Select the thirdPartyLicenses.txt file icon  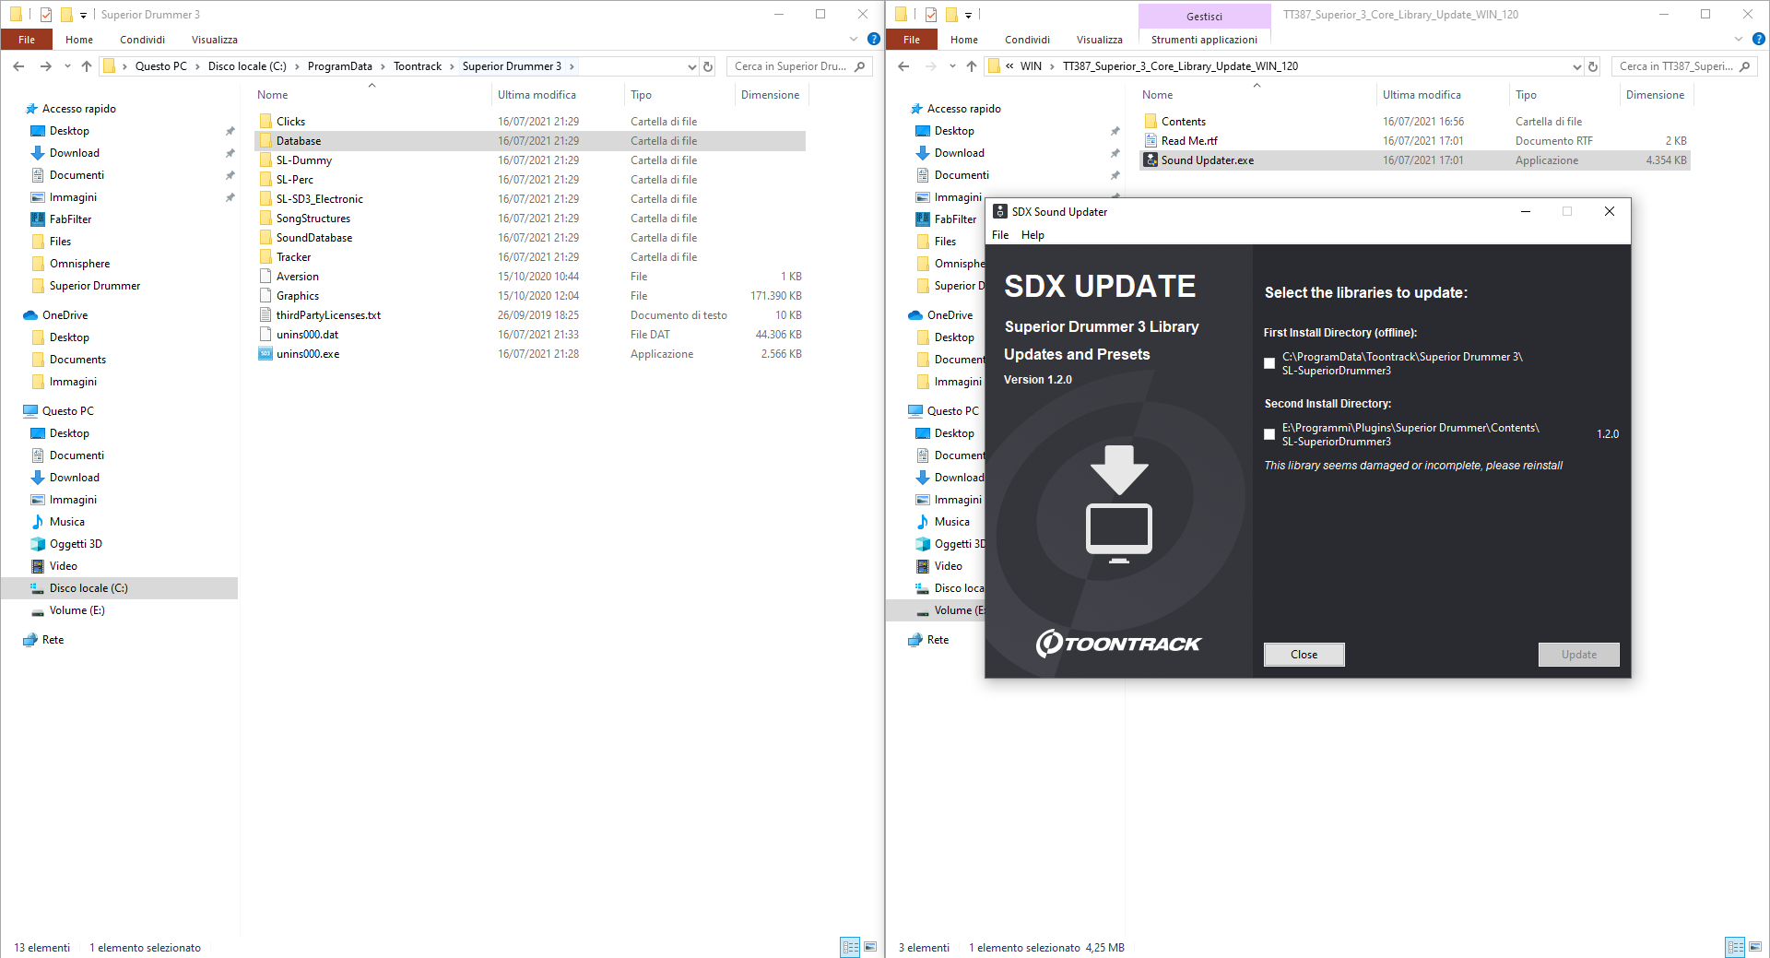[x=265, y=315]
